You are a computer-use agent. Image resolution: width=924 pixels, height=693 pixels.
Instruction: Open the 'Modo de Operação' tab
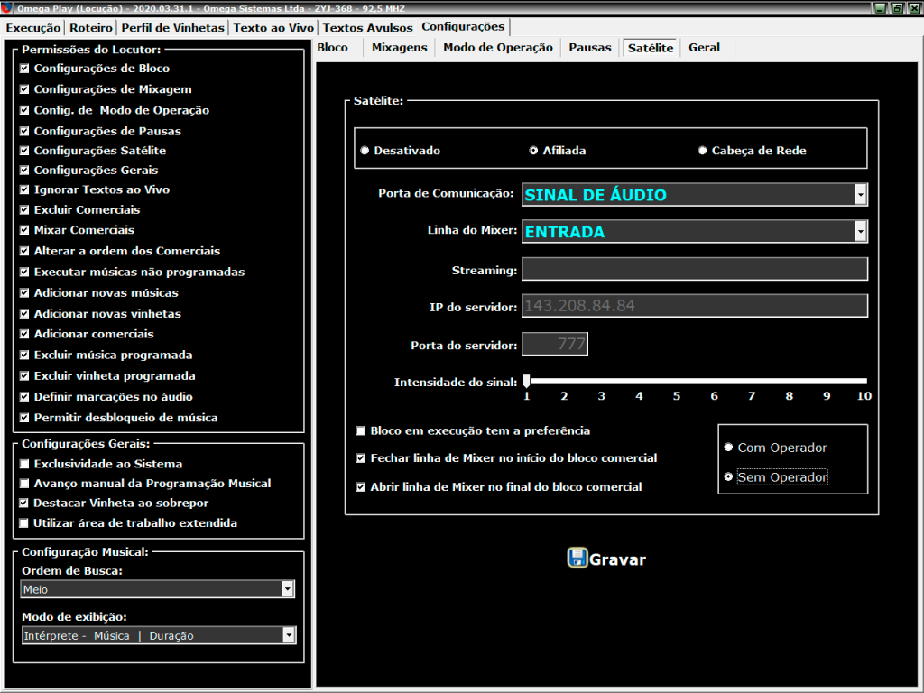tap(497, 47)
